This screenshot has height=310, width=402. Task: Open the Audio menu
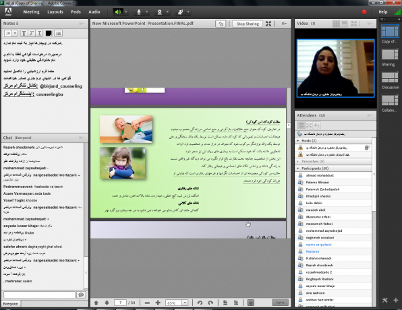94,11
